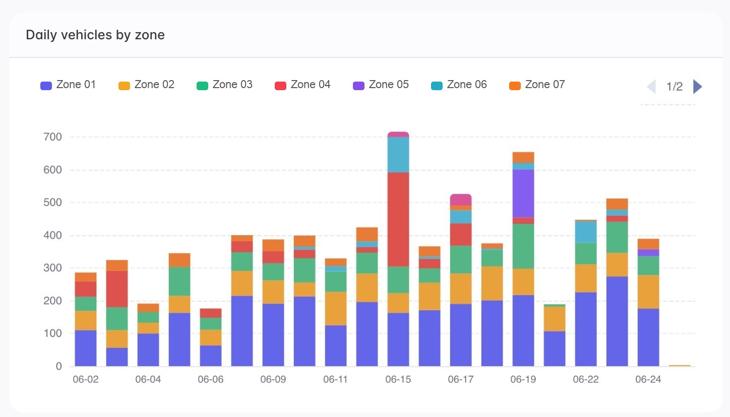Click the 06-15 x-axis date label
The image size is (730, 417).
(398, 379)
